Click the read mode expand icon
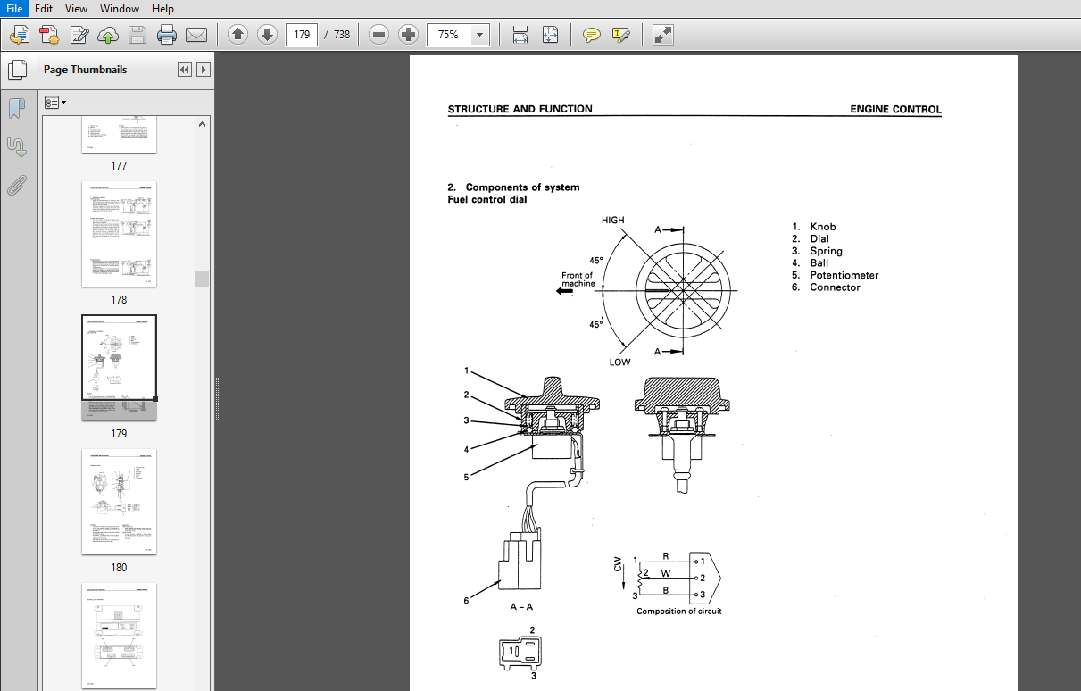This screenshot has width=1081, height=691. 662,35
